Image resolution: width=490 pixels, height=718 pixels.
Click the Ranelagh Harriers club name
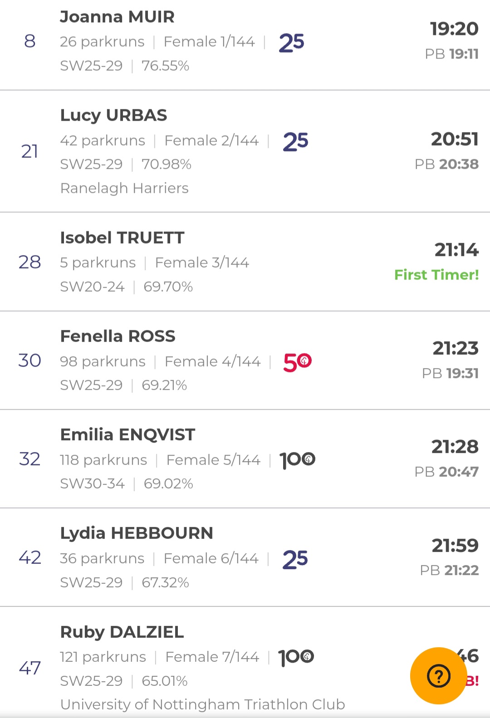124,188
